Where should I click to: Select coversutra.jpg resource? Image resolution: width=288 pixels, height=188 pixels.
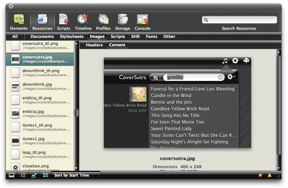tap(40, 59)
